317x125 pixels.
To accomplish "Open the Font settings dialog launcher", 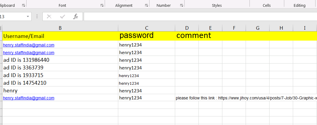I will click(x=102, y=6).
